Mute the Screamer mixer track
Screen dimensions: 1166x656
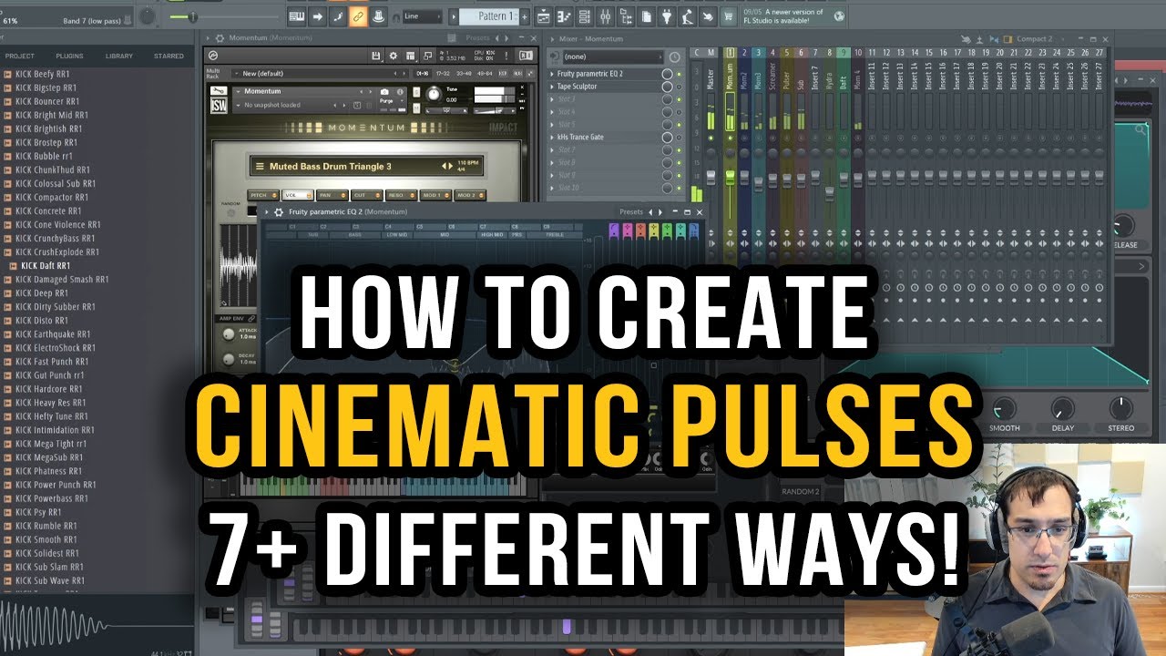[x=772, y=138]
